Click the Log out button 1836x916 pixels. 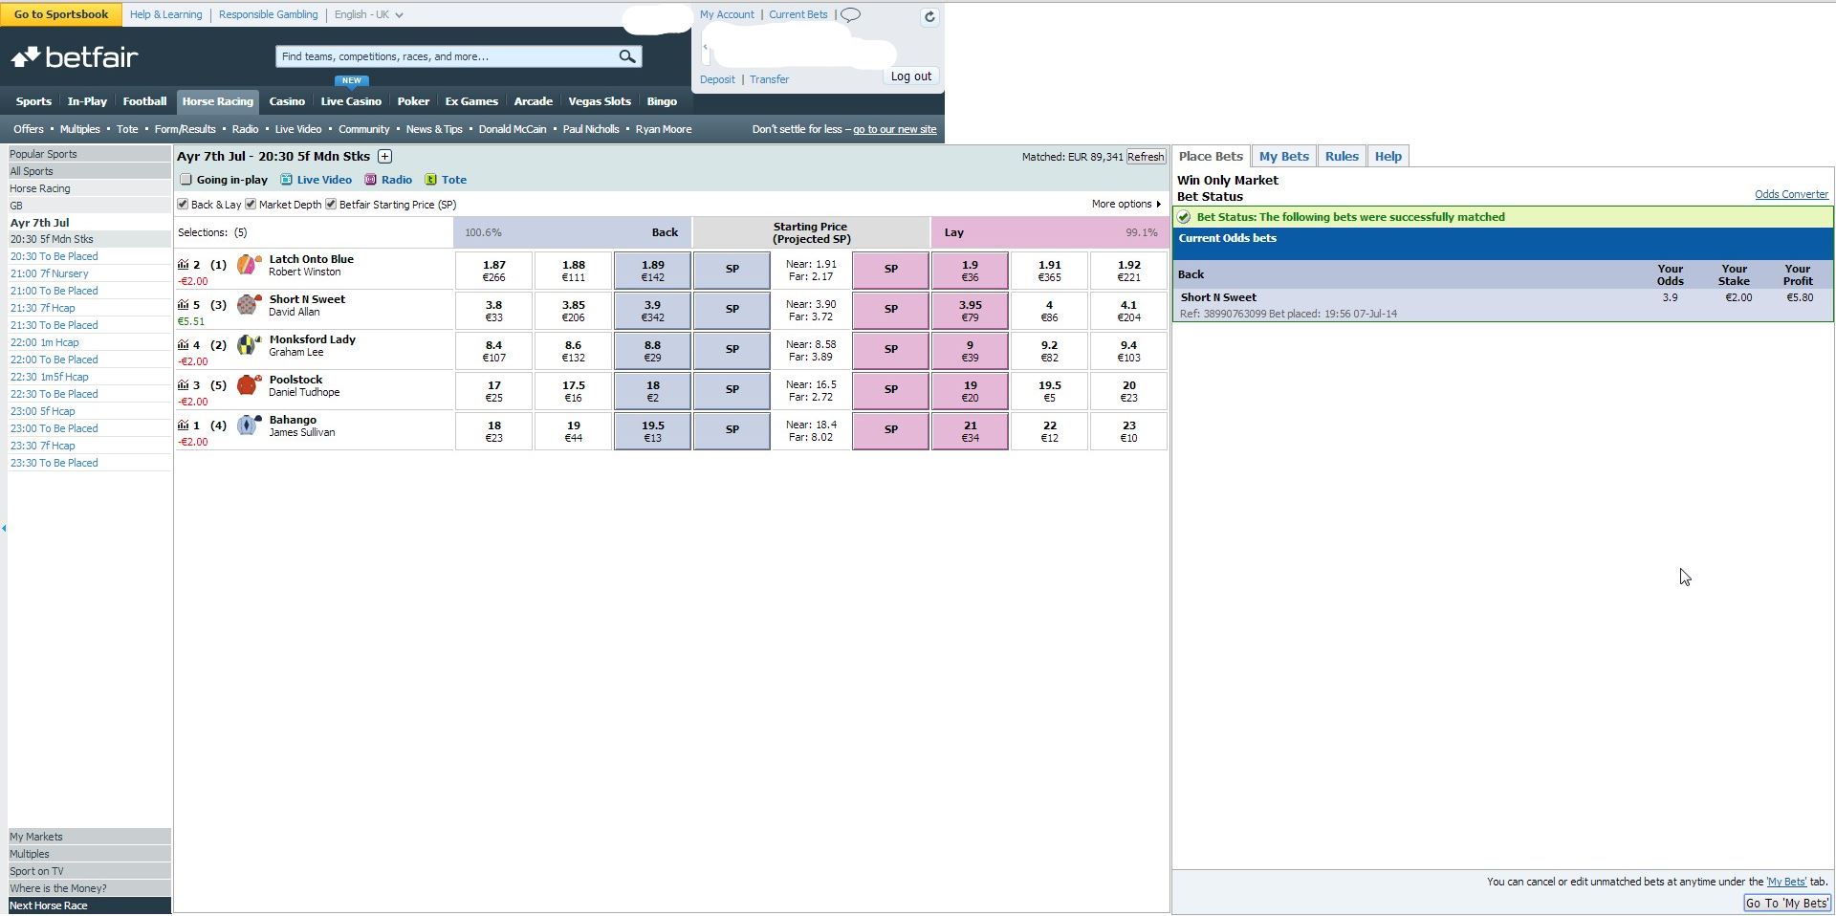910,76
